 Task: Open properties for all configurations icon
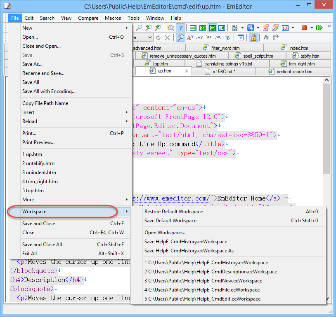pos(275,28)
